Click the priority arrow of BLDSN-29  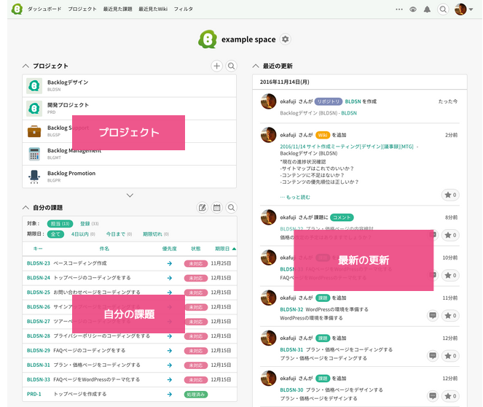pyautogui.click(x=170, y=351)
